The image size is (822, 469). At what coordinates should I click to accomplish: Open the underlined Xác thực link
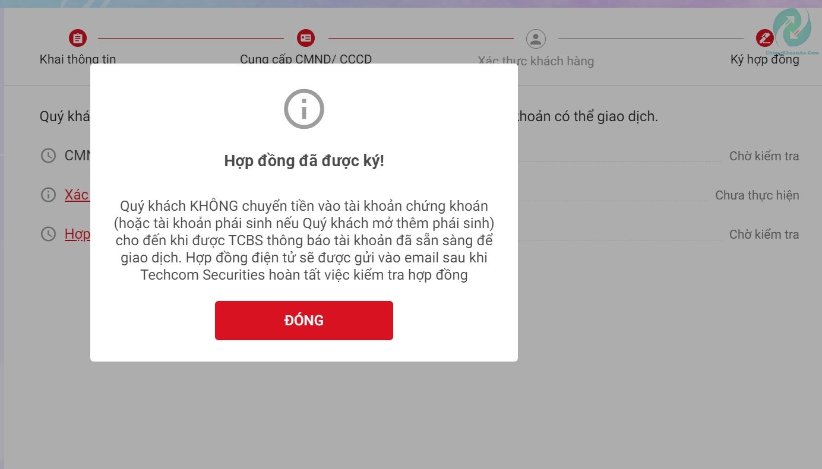[x=76, y=195]
